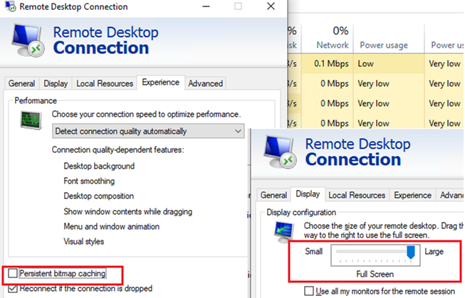Open Local Resources tab in Experience window
Viewport: 465px width, 298px height.
coord(105,83)
